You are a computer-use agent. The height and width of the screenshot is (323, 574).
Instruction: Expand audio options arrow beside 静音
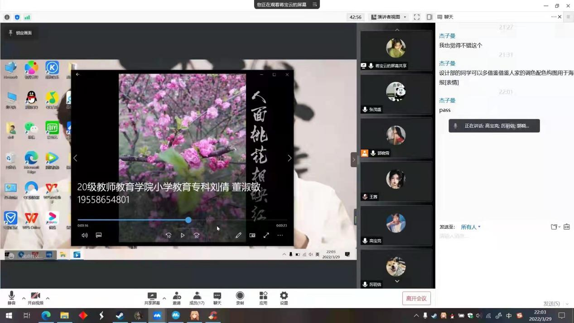pos(24,298)
